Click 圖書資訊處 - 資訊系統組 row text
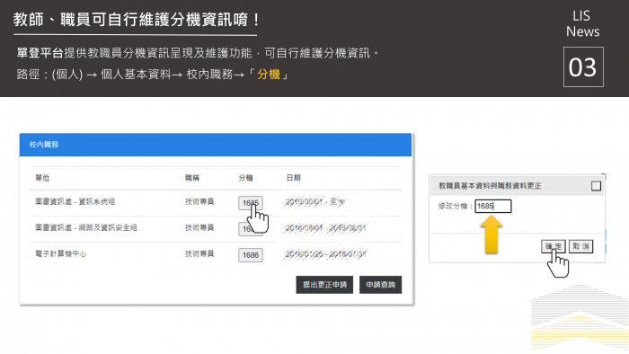629x354 pixels. point(75,201)
